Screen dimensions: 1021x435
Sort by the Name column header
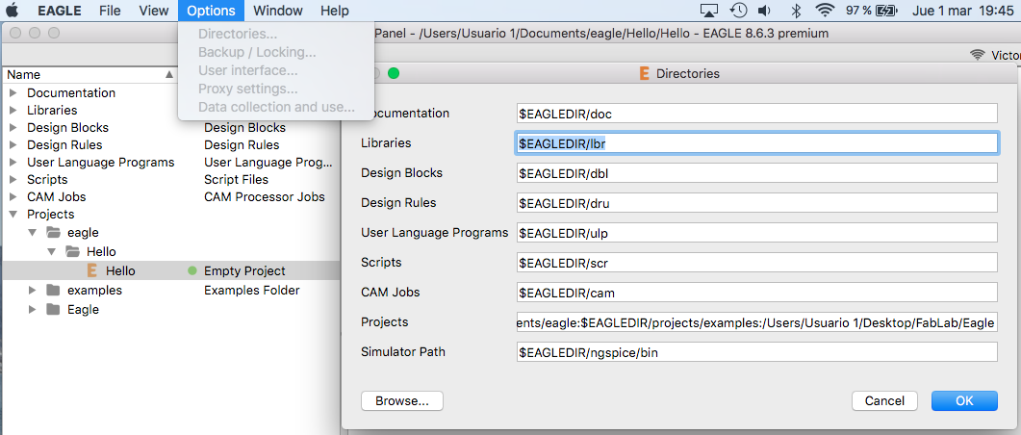pos(89,75)
